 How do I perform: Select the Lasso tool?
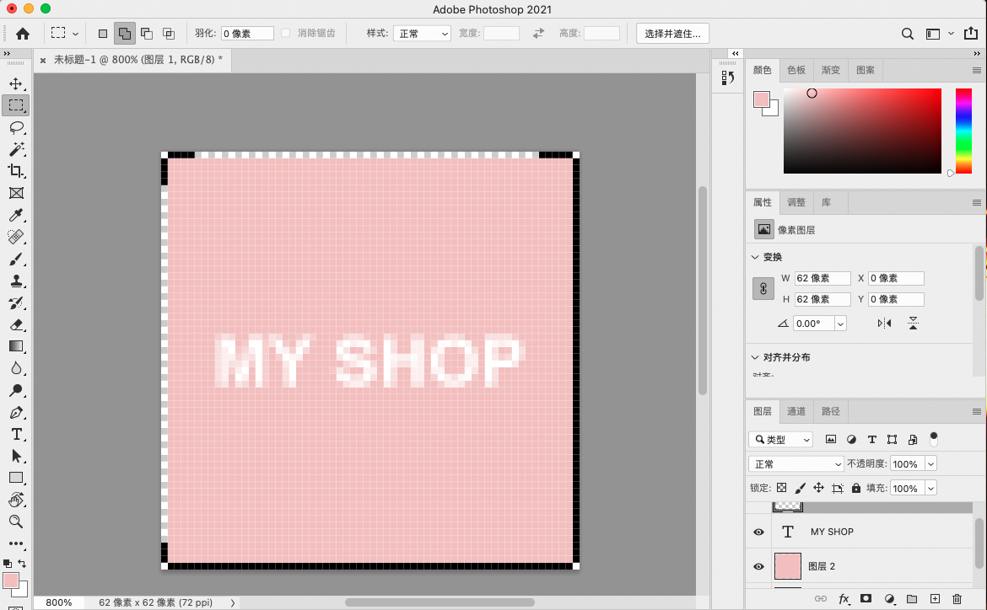[16, 128]
